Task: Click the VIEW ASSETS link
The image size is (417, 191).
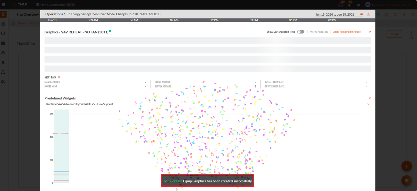Action: (x=319, y=32)
